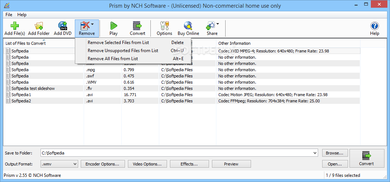Click the Remove toolbar icon
Screen dimensions: 390x182
84,26
